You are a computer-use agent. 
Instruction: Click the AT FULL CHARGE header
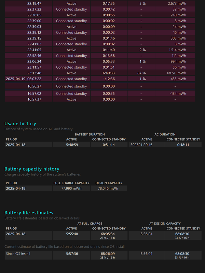pos(90,224)
